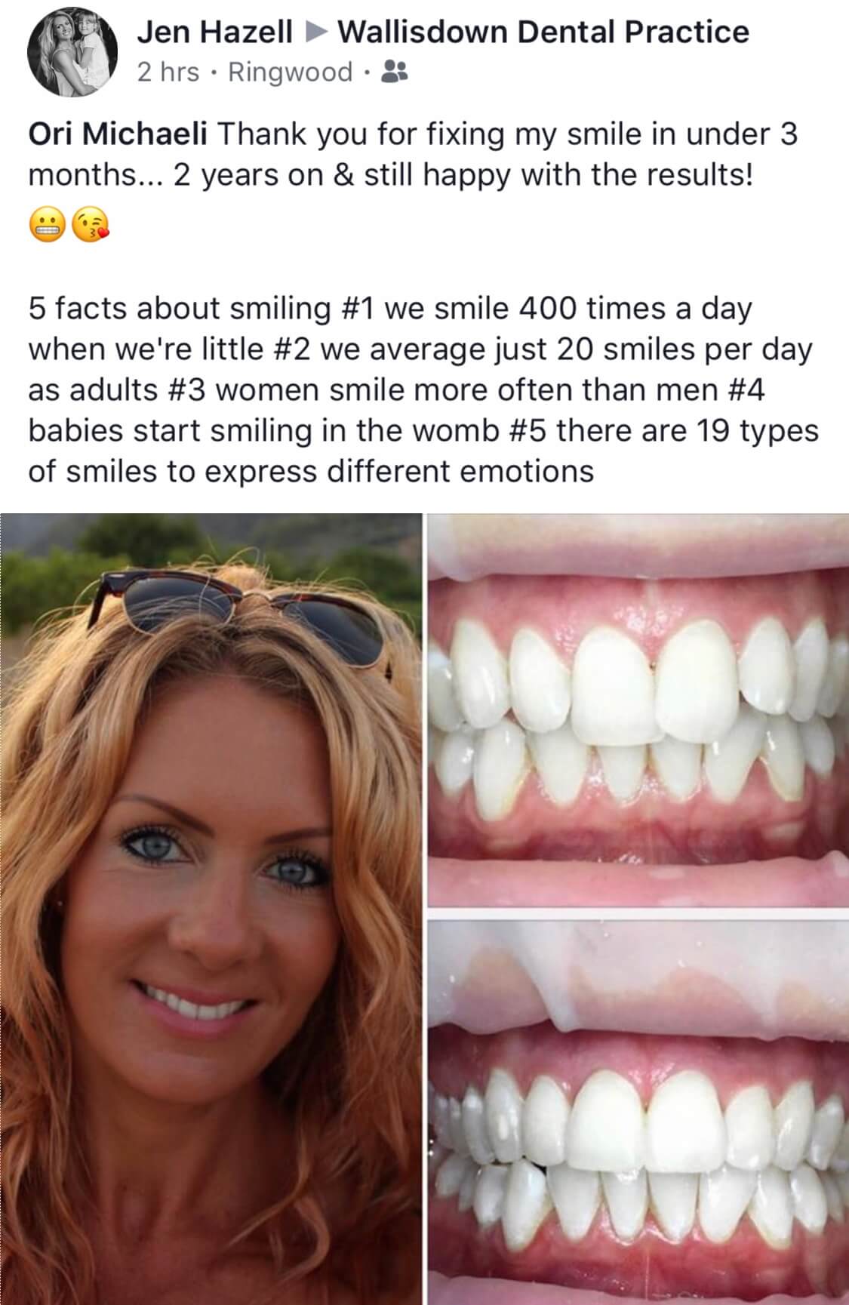
Task: Click the Jen Hazell author name
Action: (215, 31)
